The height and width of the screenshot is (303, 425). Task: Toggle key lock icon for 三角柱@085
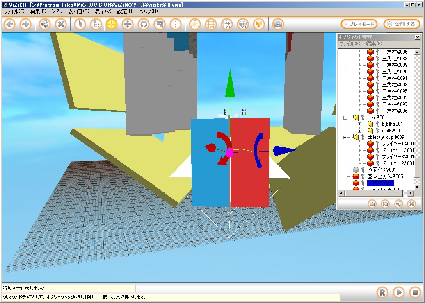pyautogui.click(x=377, y=52)
